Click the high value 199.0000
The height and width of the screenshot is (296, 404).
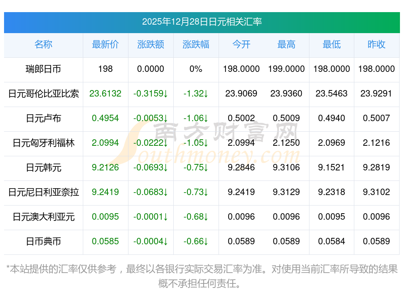(x=286, y=69)
